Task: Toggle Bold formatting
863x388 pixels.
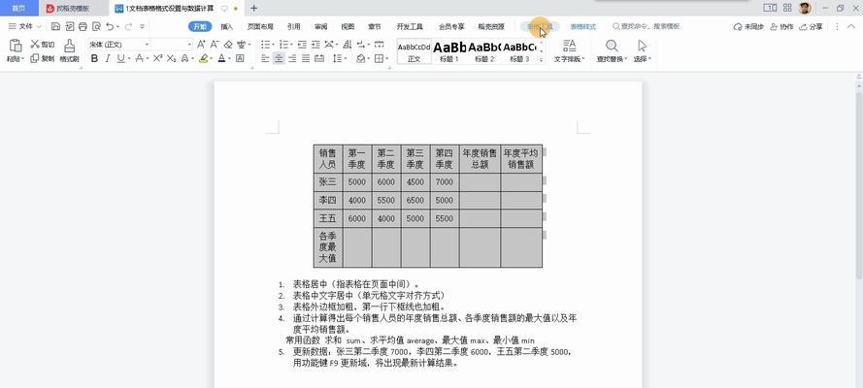Action: click(x=95, y=59)
